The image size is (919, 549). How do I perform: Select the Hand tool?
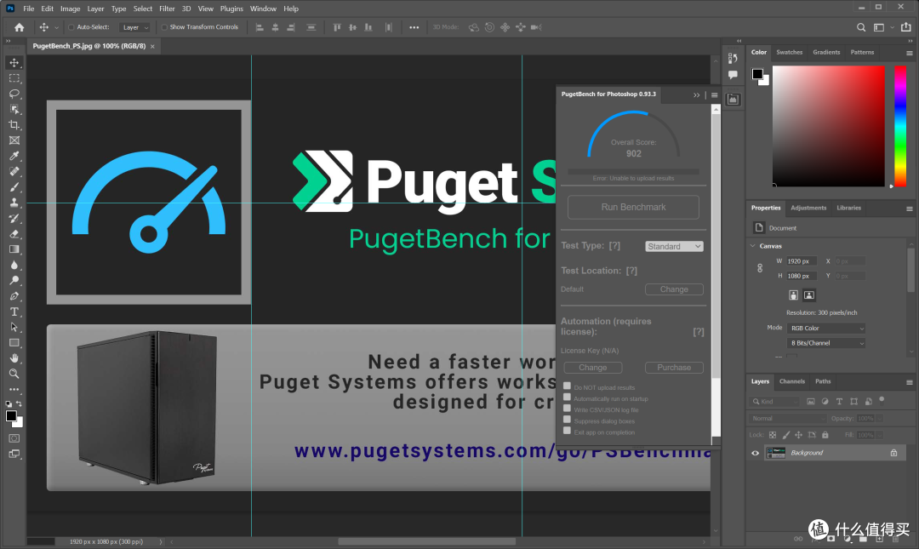point(14,357)
